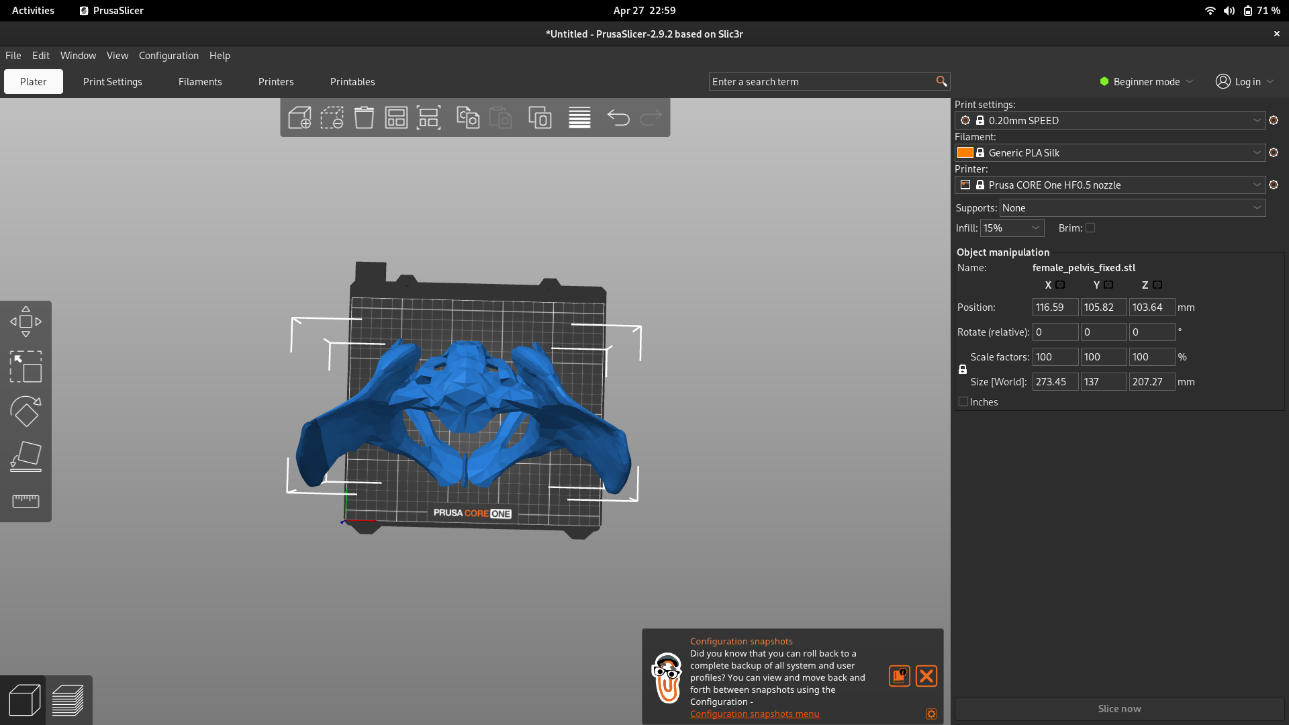Select the Plater tab
Image resolution: width=1289 pixels, height=725 pixels.
[x=34, y=81]
